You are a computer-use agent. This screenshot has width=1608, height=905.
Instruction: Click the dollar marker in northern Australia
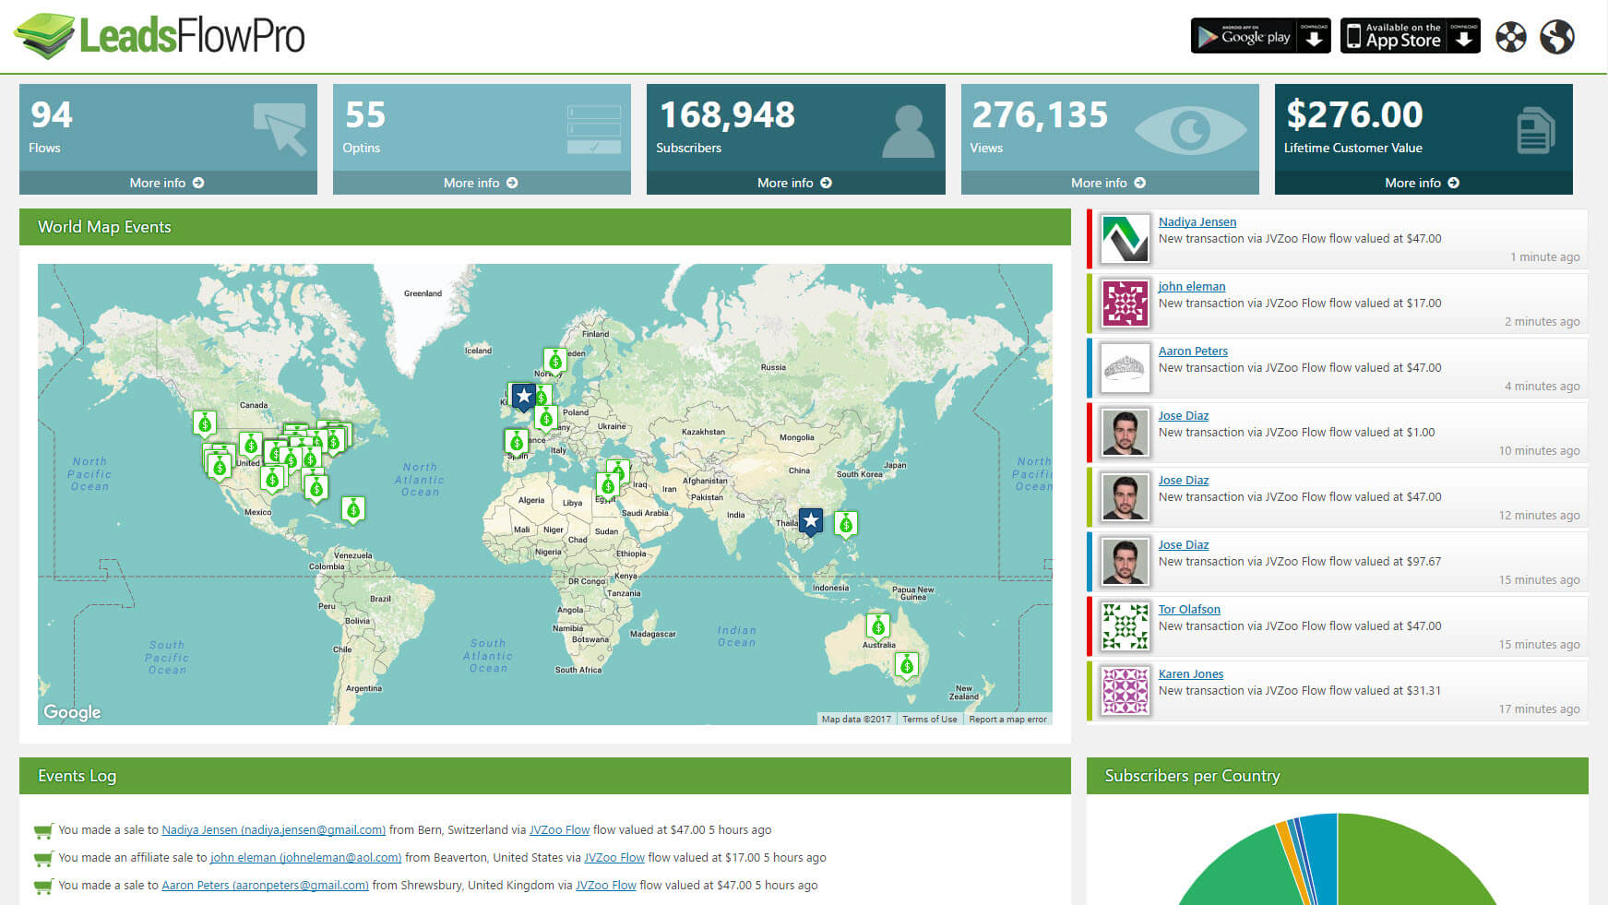[x=878, y=627]
